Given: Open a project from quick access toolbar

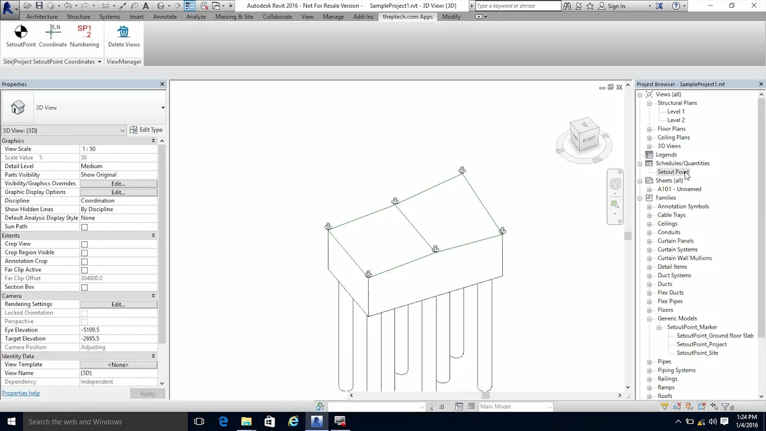Looking at the screenshot, I should point(28,6).
